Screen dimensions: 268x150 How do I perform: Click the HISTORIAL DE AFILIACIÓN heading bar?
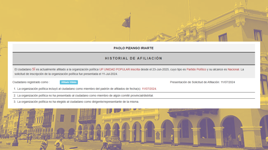(x=133, y=58)
